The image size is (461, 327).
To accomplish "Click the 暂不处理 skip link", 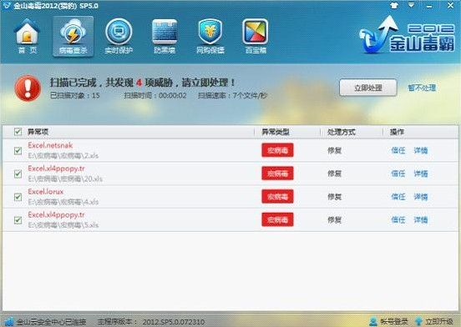I will pyautogui.click(x=422, y=88).
